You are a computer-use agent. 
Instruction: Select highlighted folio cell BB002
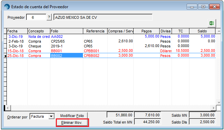66,56
